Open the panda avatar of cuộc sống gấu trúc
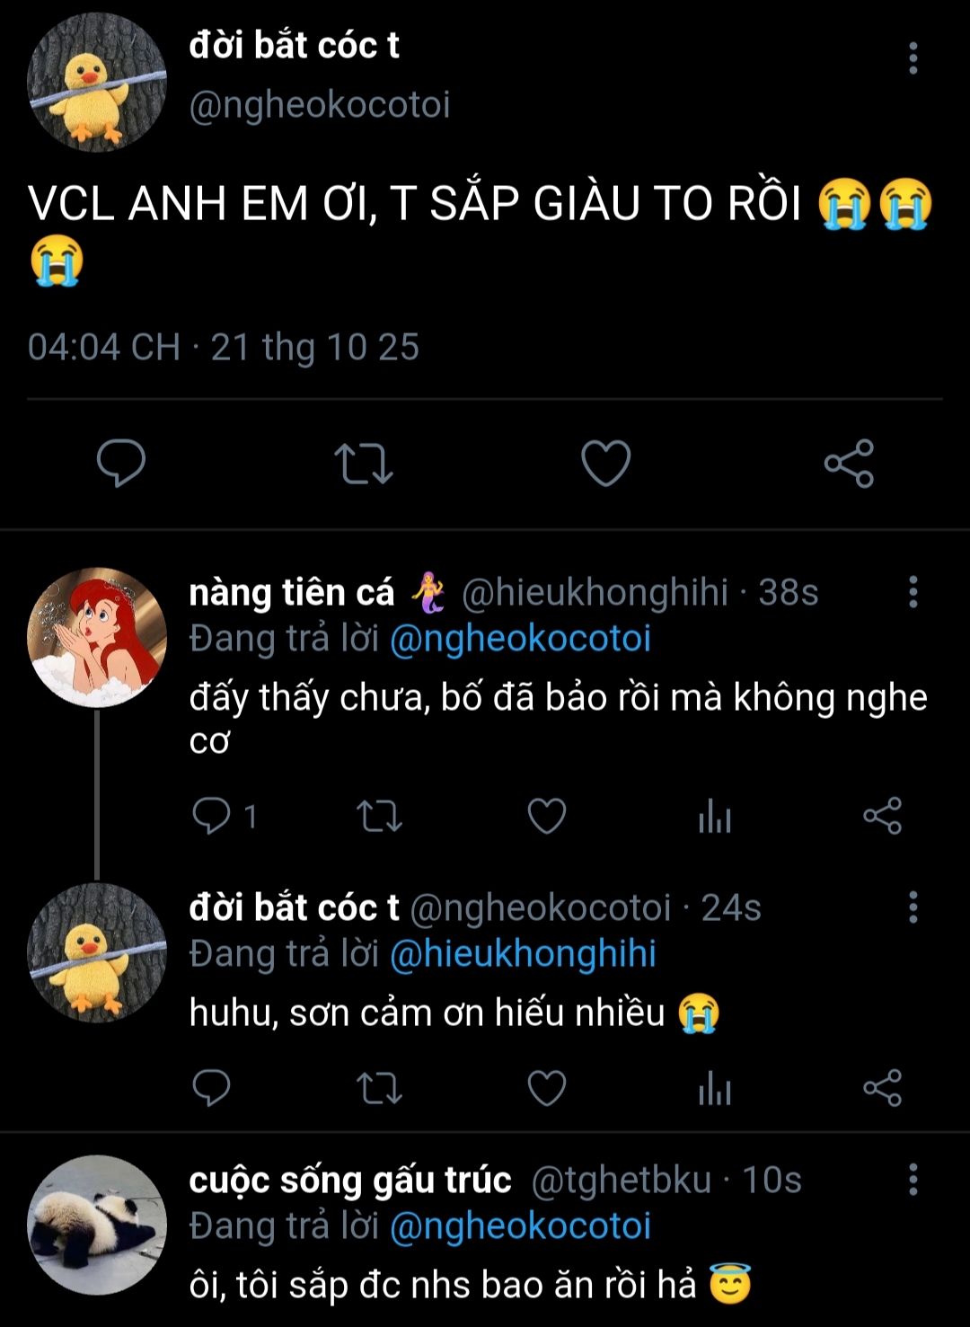Viewport: 970px width, 1327px height. point(97,1225)
